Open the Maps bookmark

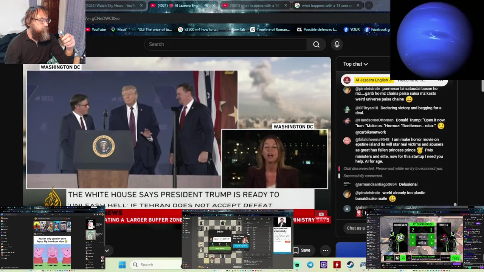(119, 29)
